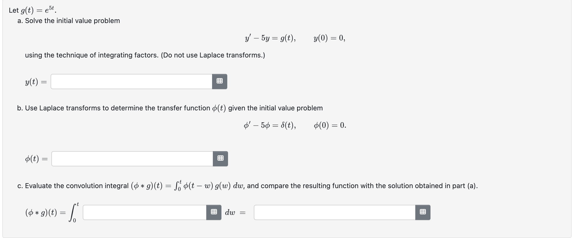The image size is (576, 238).
Task: Click the "Let g(t) = e^5t" definition
Action: 33,10
